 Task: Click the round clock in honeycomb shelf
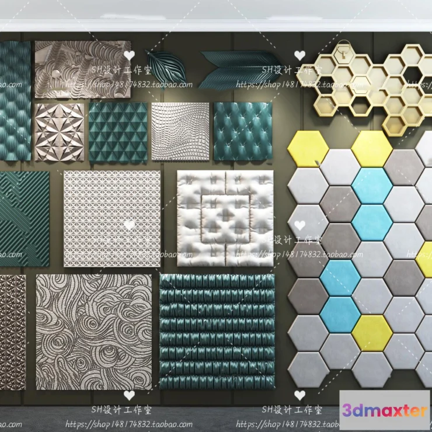(343, 53)
